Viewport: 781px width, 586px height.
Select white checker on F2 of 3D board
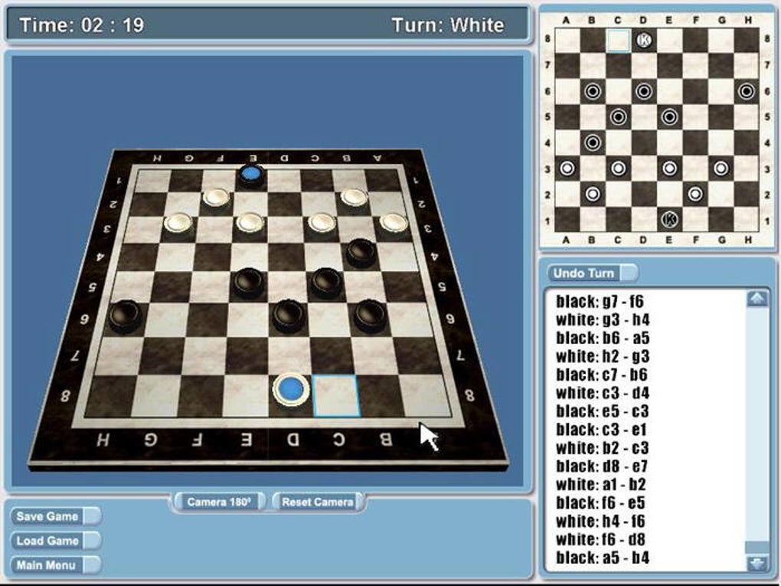tap(216, 198)
